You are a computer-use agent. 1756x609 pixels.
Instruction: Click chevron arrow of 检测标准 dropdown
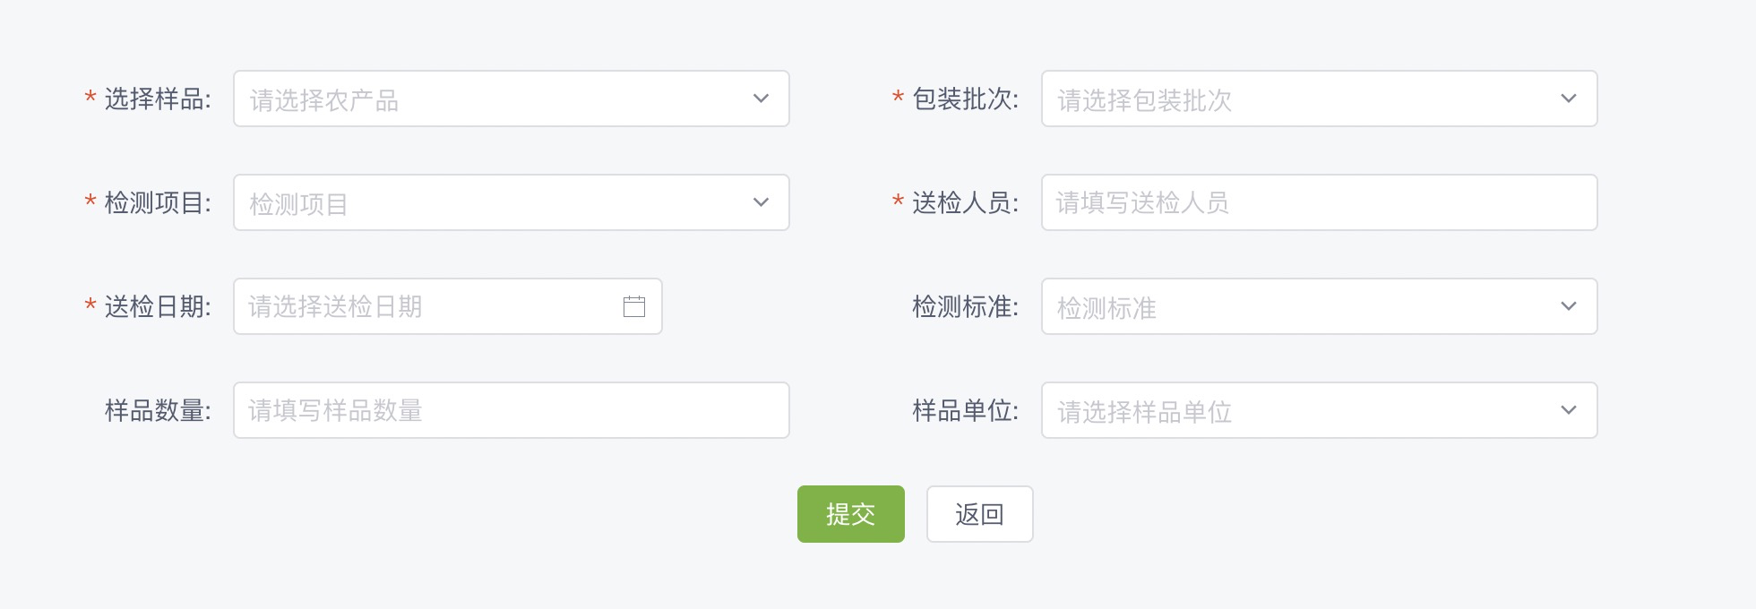(1569, 306)
